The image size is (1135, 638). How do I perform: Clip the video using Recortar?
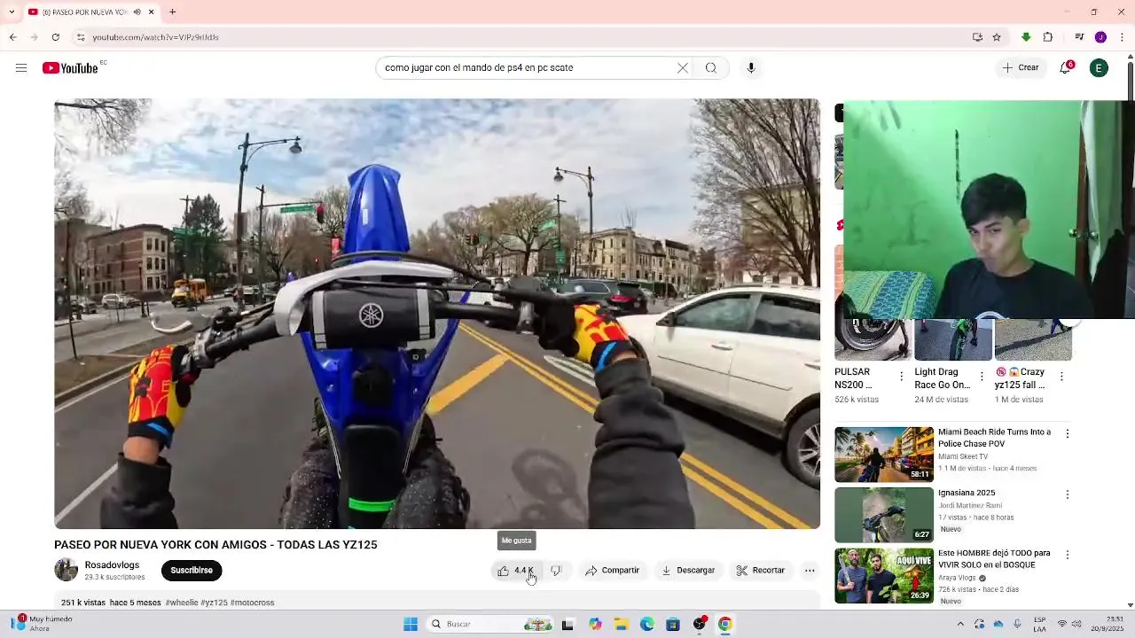pos(761,571)
